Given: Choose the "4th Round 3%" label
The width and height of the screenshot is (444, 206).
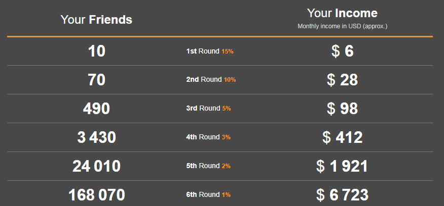Looking at the screenshot, I should [x=209, y=137].
